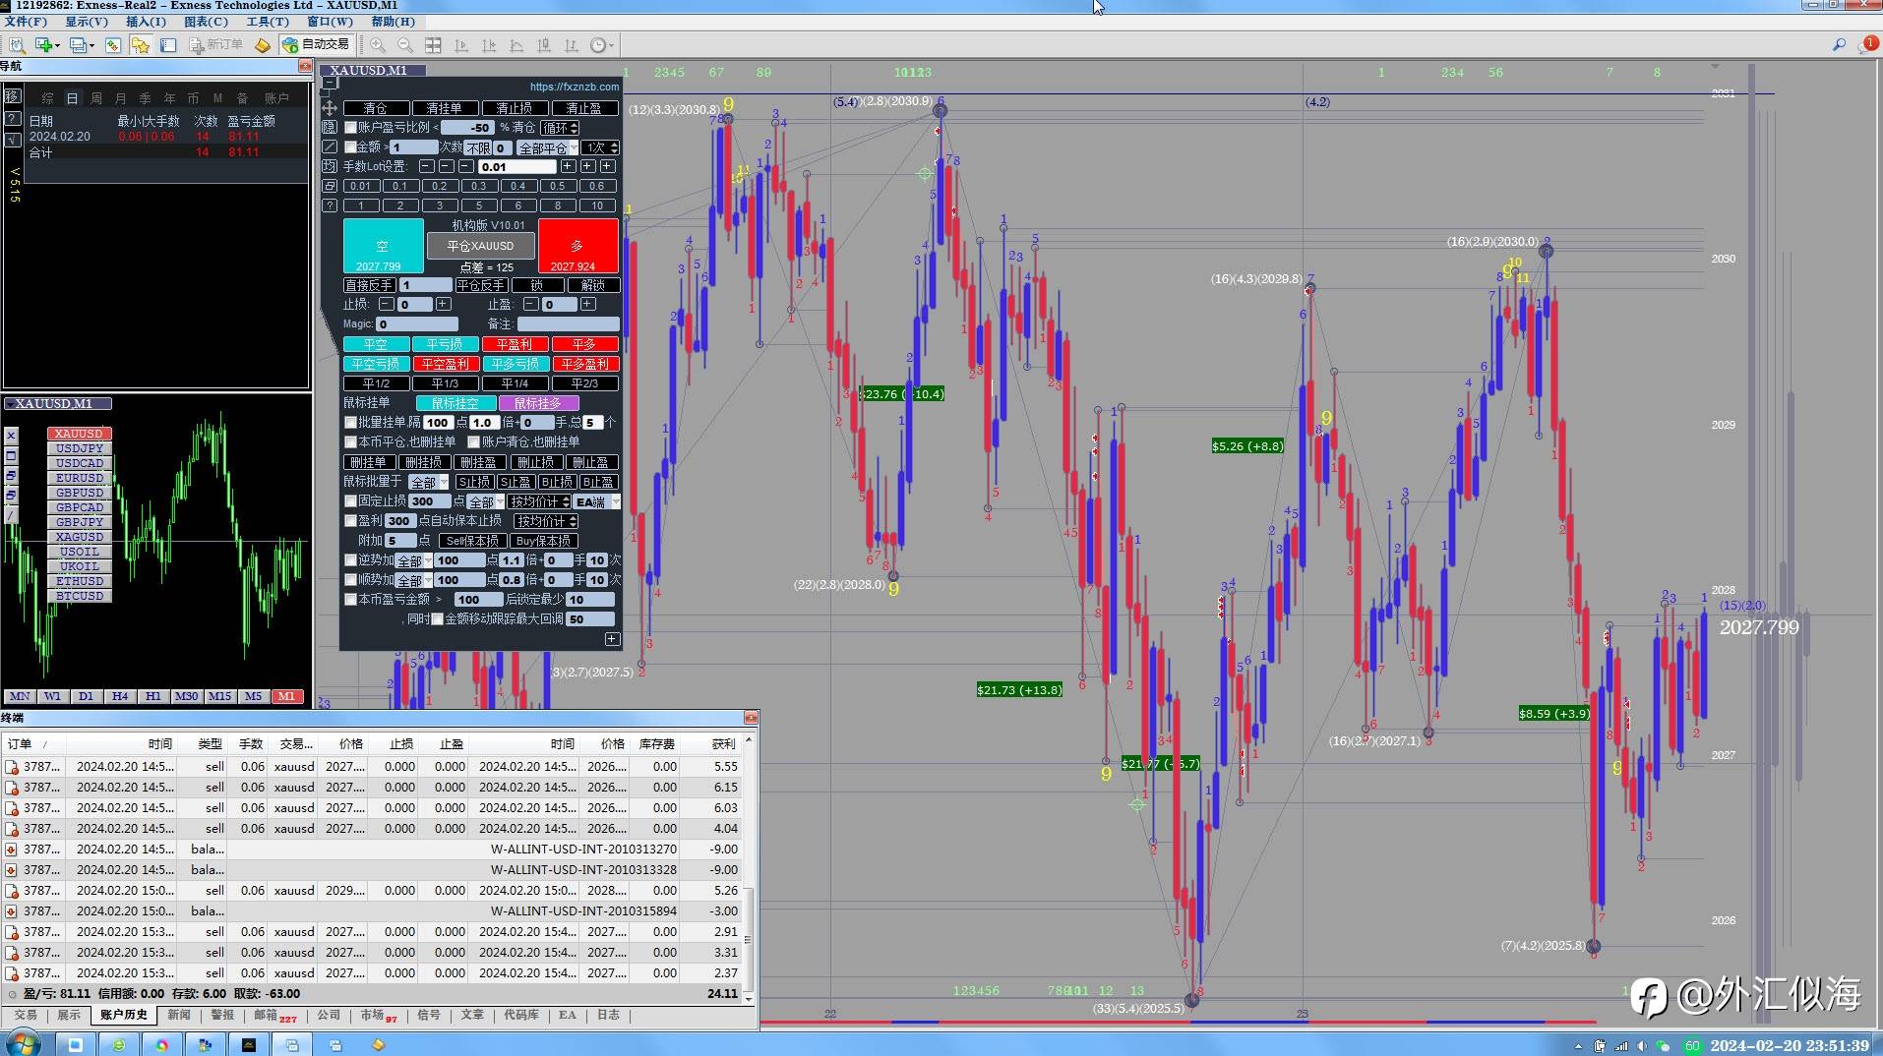Select EURUSD in symbol list
The width and height of the screenshot is (1883, 1056).
(x=80, y=478)
